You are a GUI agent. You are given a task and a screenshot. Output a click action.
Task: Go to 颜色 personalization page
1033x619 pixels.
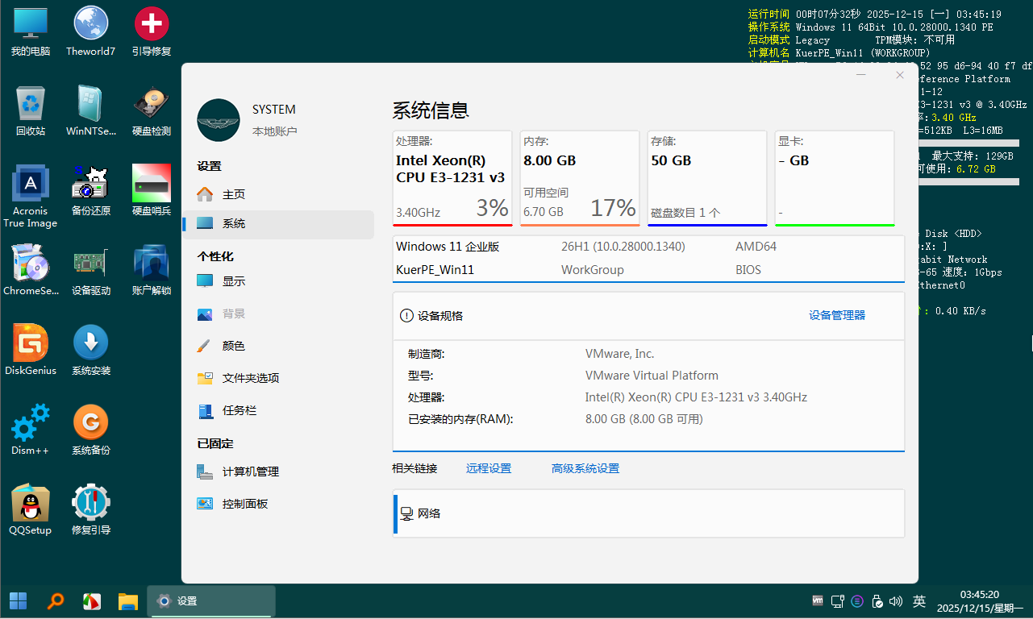(233, 346)
